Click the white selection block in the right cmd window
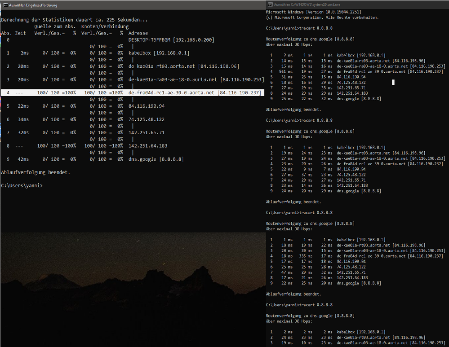The image size is (449, 347). [x=393, y=83]
